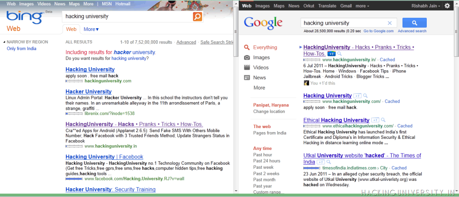
Task: Click Orkut in Google top bar
Action: coord(309,6)
